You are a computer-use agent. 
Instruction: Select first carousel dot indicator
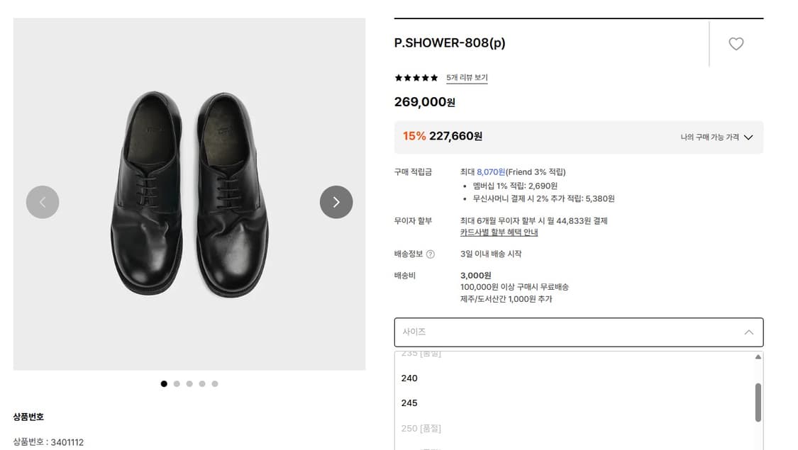click(x=164, y=384)
